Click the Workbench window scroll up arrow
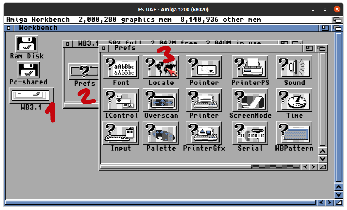This screenshot has width=347, height=210. click(x=339, y=187)
